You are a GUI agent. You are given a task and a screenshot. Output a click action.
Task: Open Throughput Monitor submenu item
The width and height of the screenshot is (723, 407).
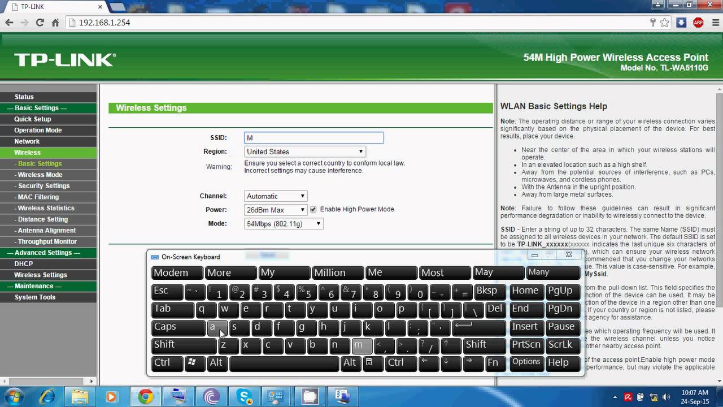coord(47,241)
